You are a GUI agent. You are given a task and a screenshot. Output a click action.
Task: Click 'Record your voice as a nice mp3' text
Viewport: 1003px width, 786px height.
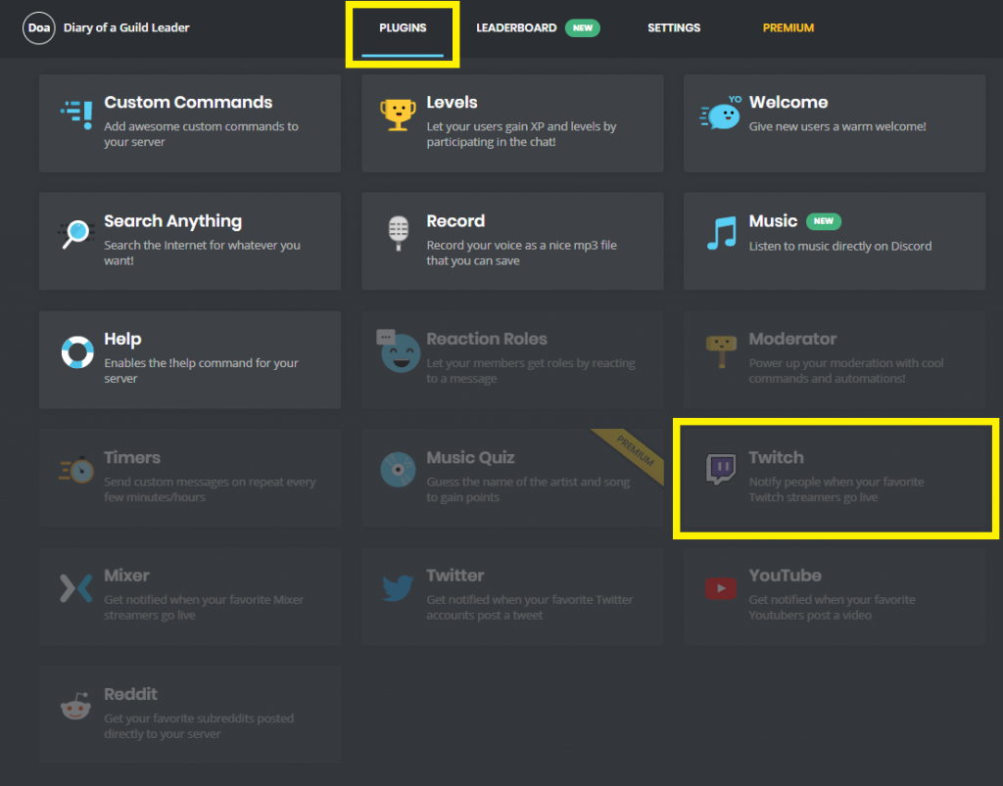pyautogui.click(x=521, y=253)
